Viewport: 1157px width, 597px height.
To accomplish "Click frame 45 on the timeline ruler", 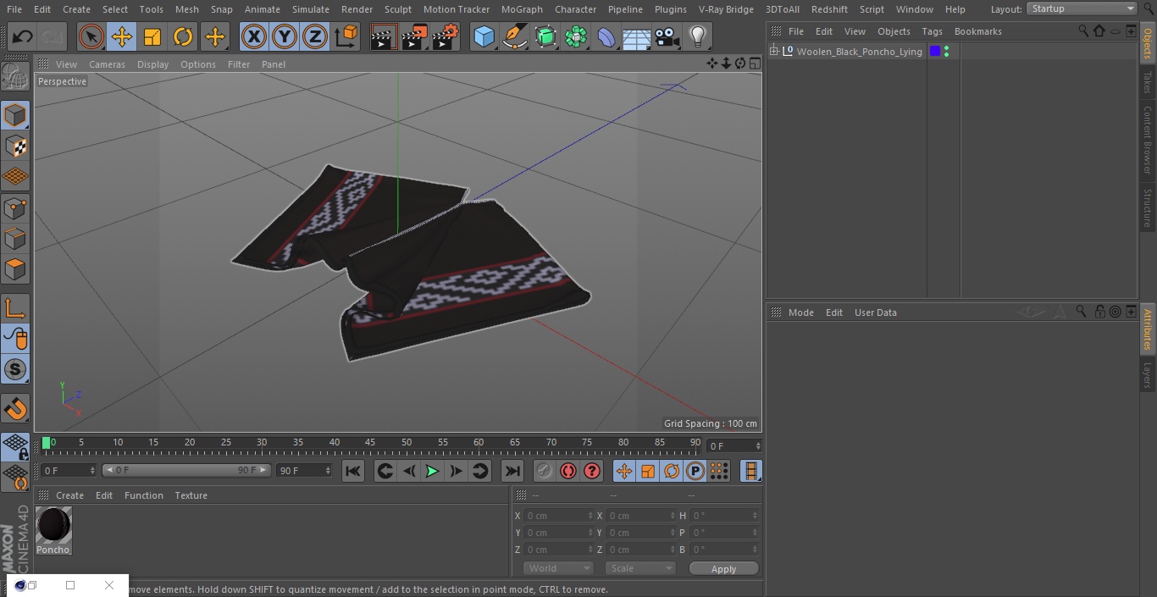I will (x=370, y=442).
